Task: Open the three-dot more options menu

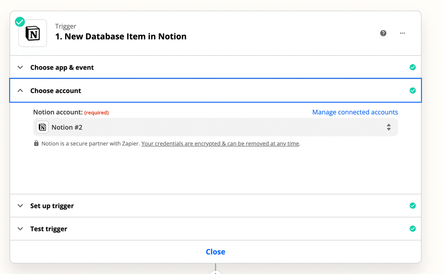Action: pyautogui.click(x=403, y=33)
